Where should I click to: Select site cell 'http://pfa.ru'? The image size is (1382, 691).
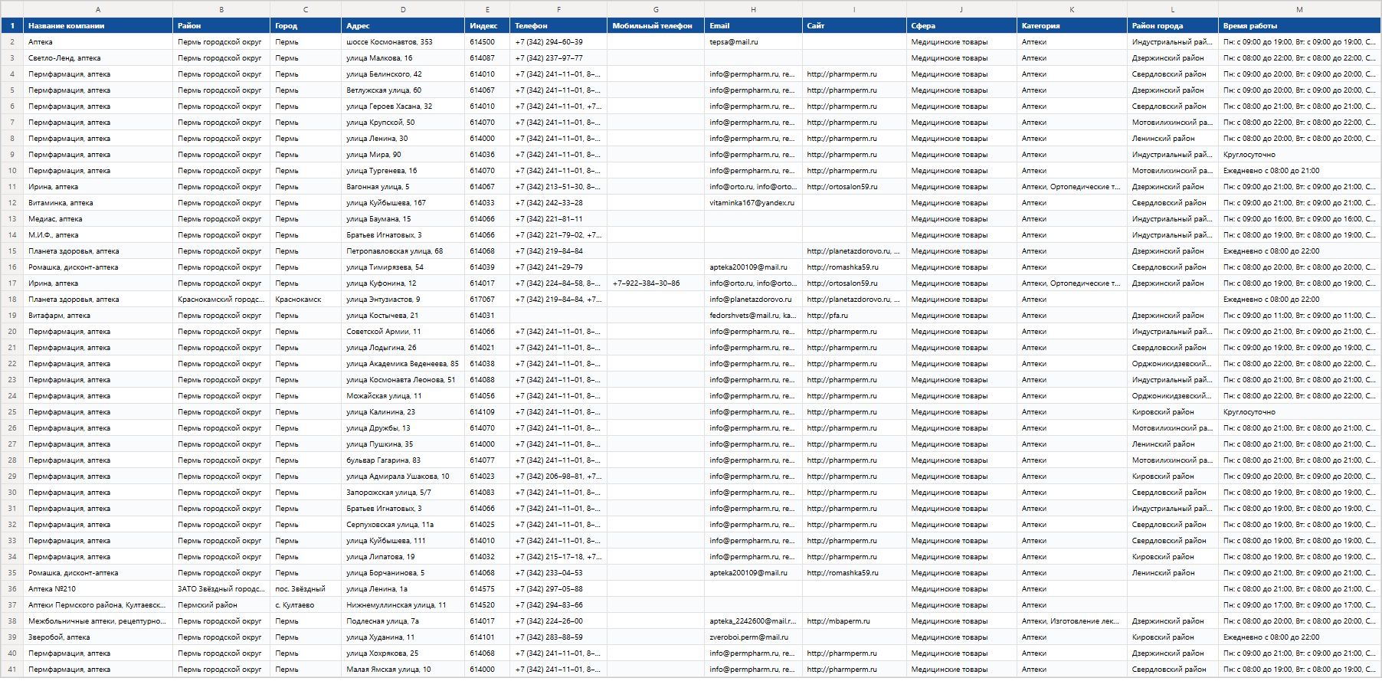(854, 316)
